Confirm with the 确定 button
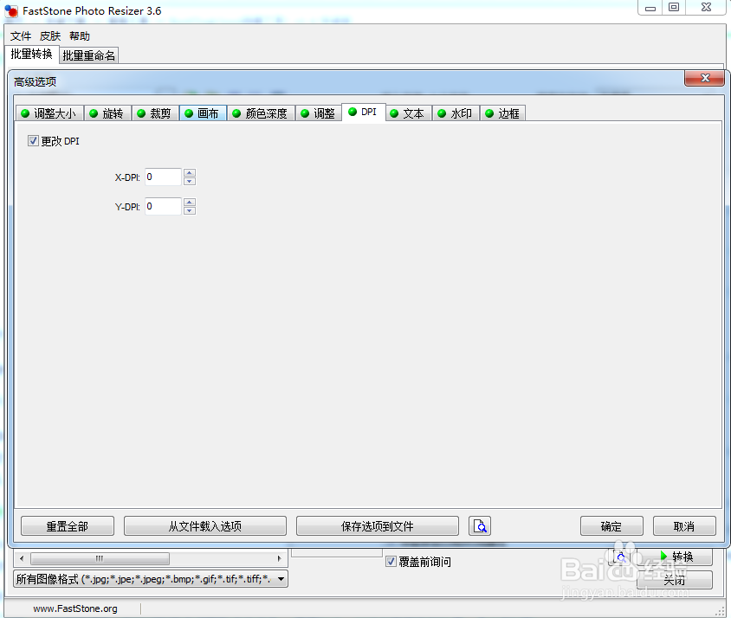This screenshot has width=731, height=618. tap(611, 526)
